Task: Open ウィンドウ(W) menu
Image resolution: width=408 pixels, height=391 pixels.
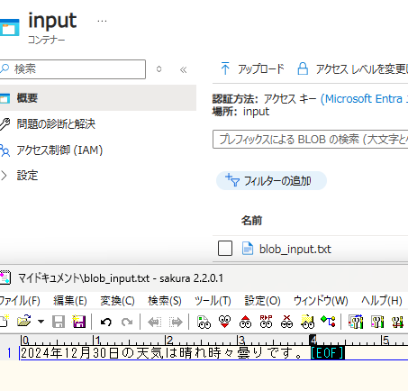Action: [321, 300]
